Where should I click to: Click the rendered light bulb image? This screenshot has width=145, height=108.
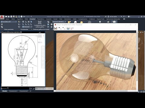[x=96, y=61]
